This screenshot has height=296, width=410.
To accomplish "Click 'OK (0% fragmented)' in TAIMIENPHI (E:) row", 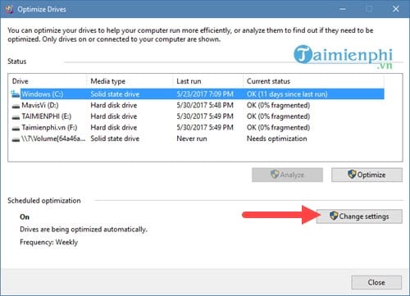I will click(x=278, y=116).
